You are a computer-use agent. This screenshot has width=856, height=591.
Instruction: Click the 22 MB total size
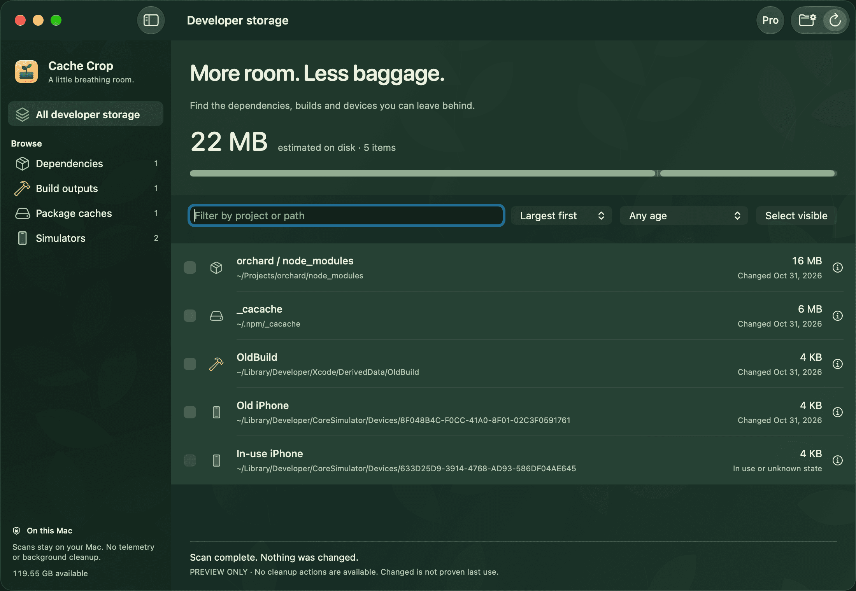point(229,142)
